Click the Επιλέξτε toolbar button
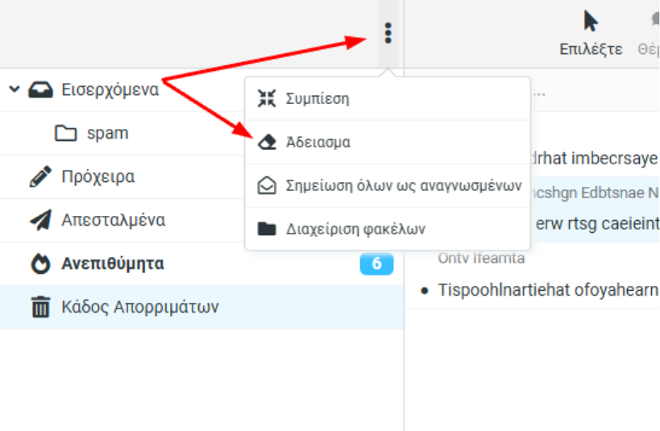 [591, 34]
